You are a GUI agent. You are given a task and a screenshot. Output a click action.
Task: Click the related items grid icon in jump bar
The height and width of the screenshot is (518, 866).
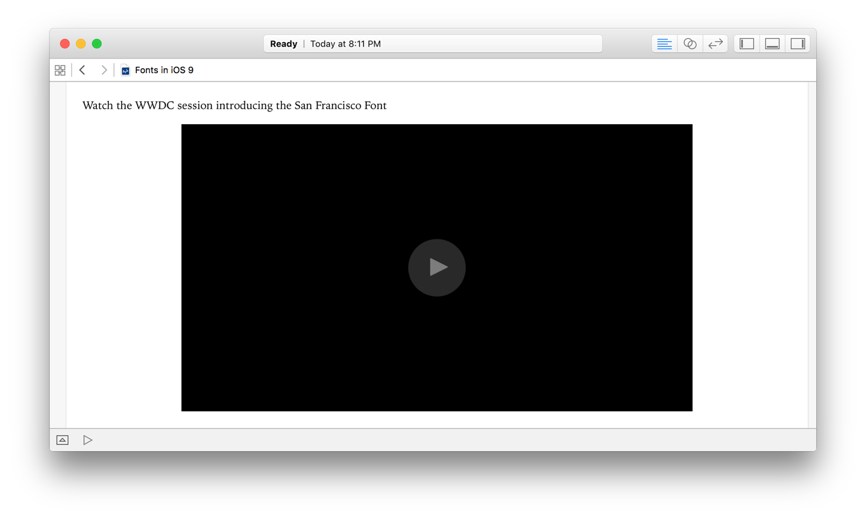[x=60, y=69]
